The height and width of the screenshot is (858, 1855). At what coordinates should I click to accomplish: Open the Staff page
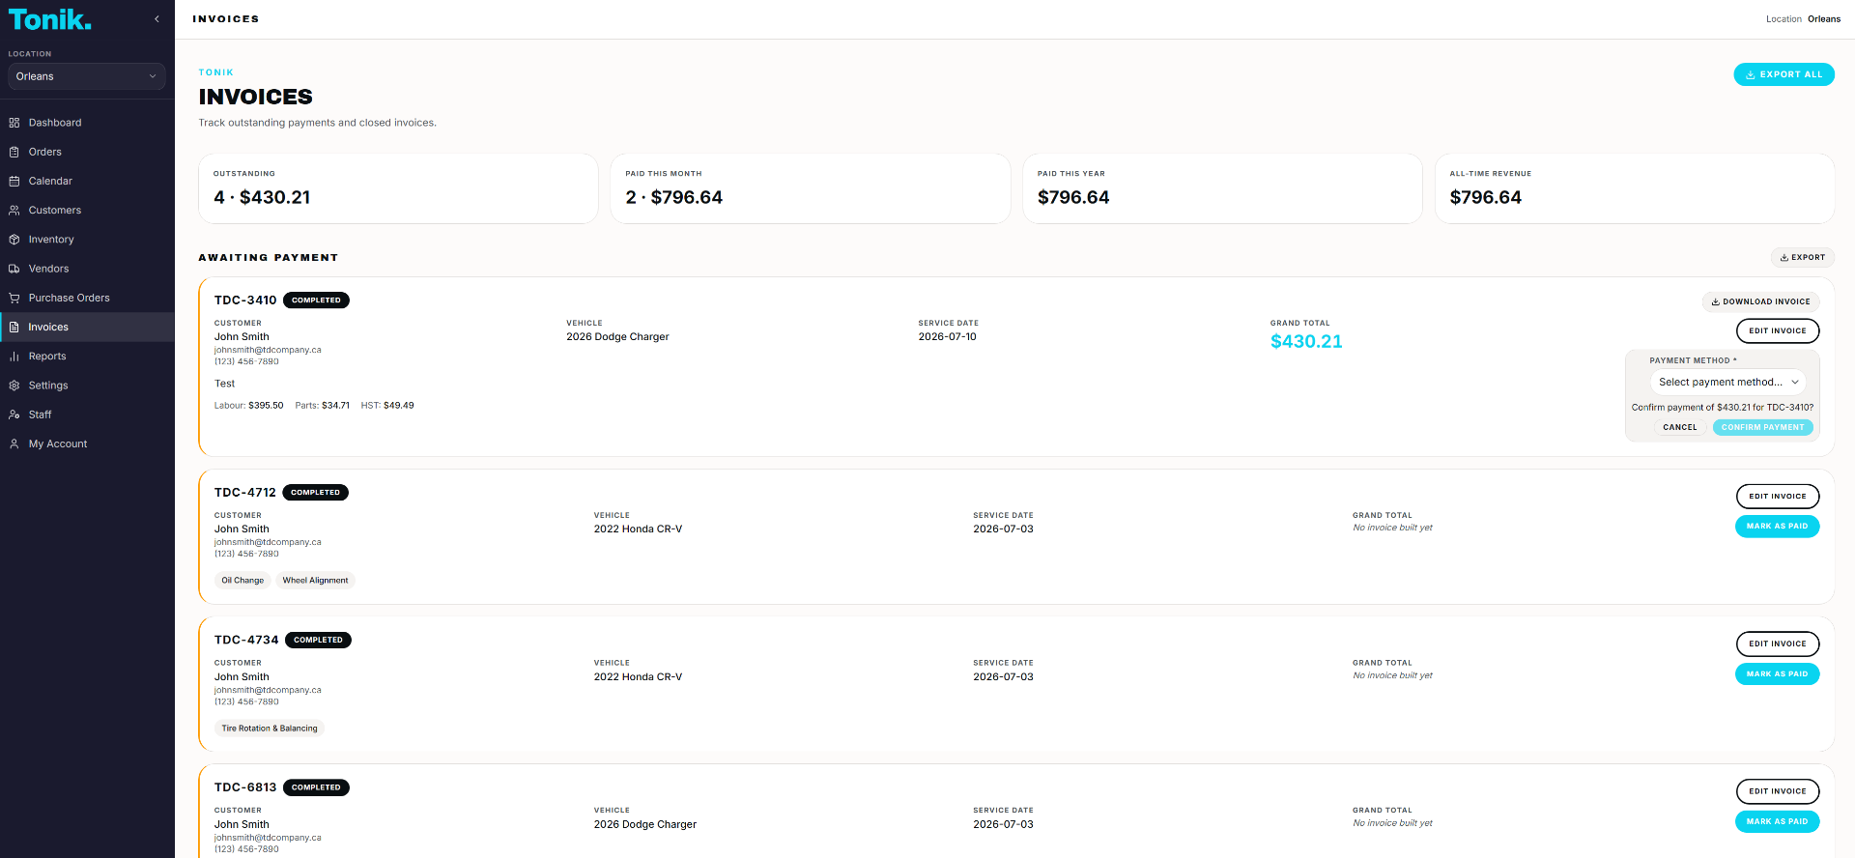87,415
